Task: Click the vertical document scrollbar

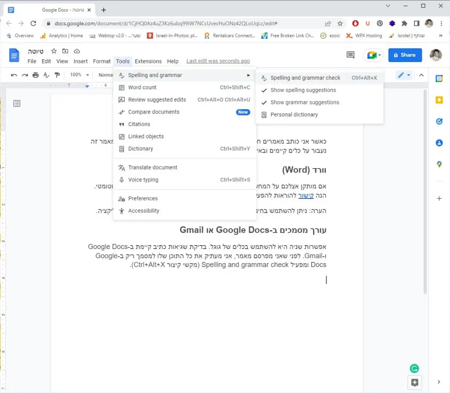Action: click(x=425, y=191)
